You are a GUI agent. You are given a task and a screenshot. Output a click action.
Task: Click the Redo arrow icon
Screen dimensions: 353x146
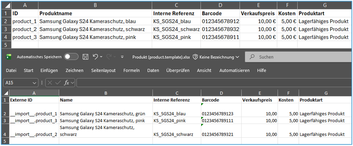(x=109, y=57)
